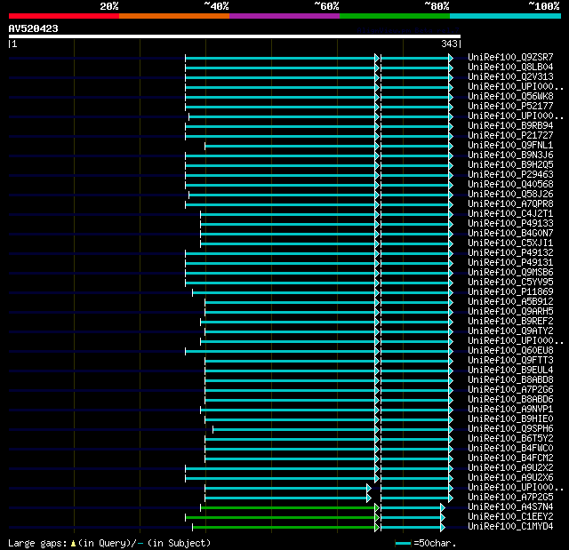Viewport: 569px width, 550px height.
Task: Click the UniRef100_Q9MSB6 label
Action: (x=510, y=273)
